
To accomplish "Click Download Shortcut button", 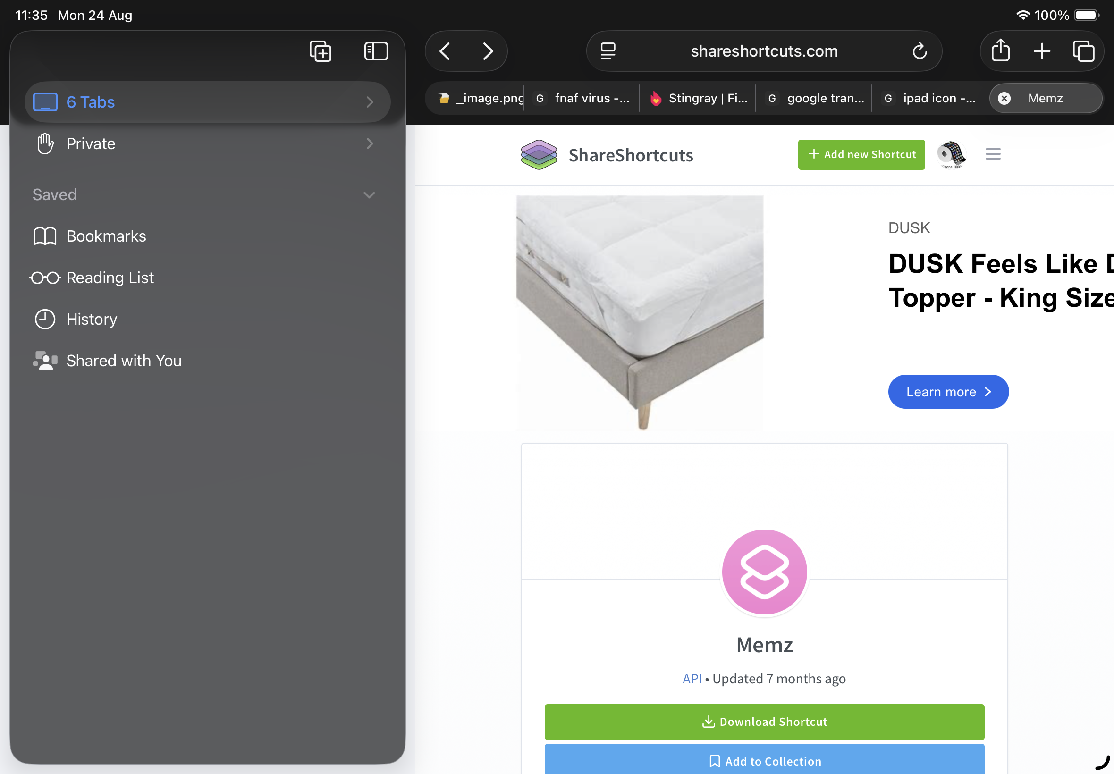I will click(764, 722).
